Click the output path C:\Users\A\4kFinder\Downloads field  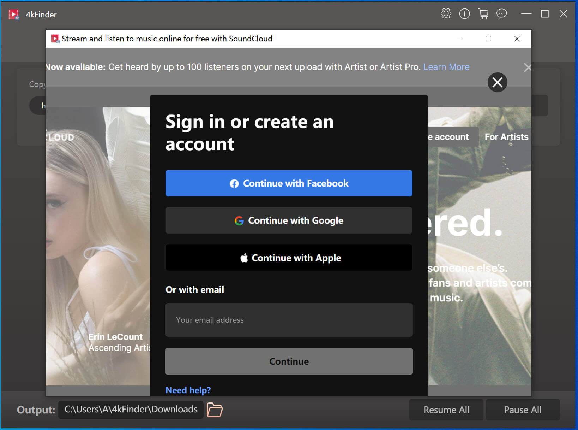coord(131,410)
